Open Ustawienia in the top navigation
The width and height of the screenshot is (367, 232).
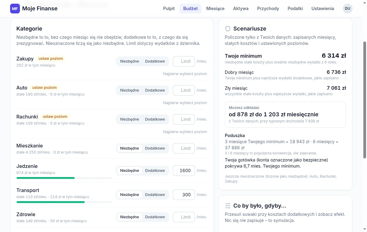click(323, 9)
